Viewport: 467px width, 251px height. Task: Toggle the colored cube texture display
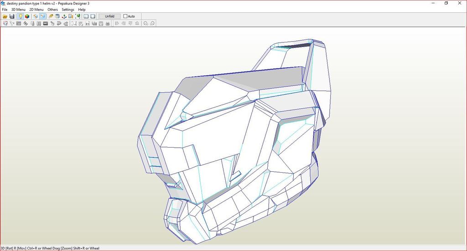click(x=27, y=16)
